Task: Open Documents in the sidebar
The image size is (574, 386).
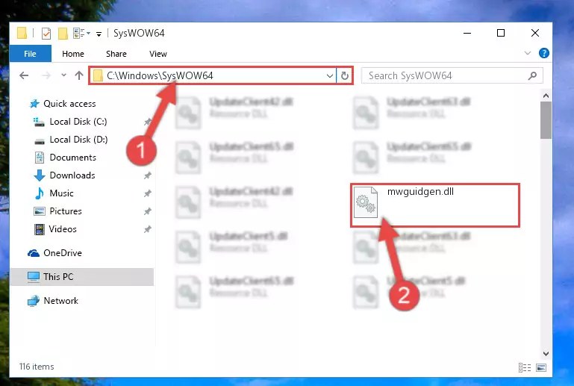Action: [x=73, y=158]
